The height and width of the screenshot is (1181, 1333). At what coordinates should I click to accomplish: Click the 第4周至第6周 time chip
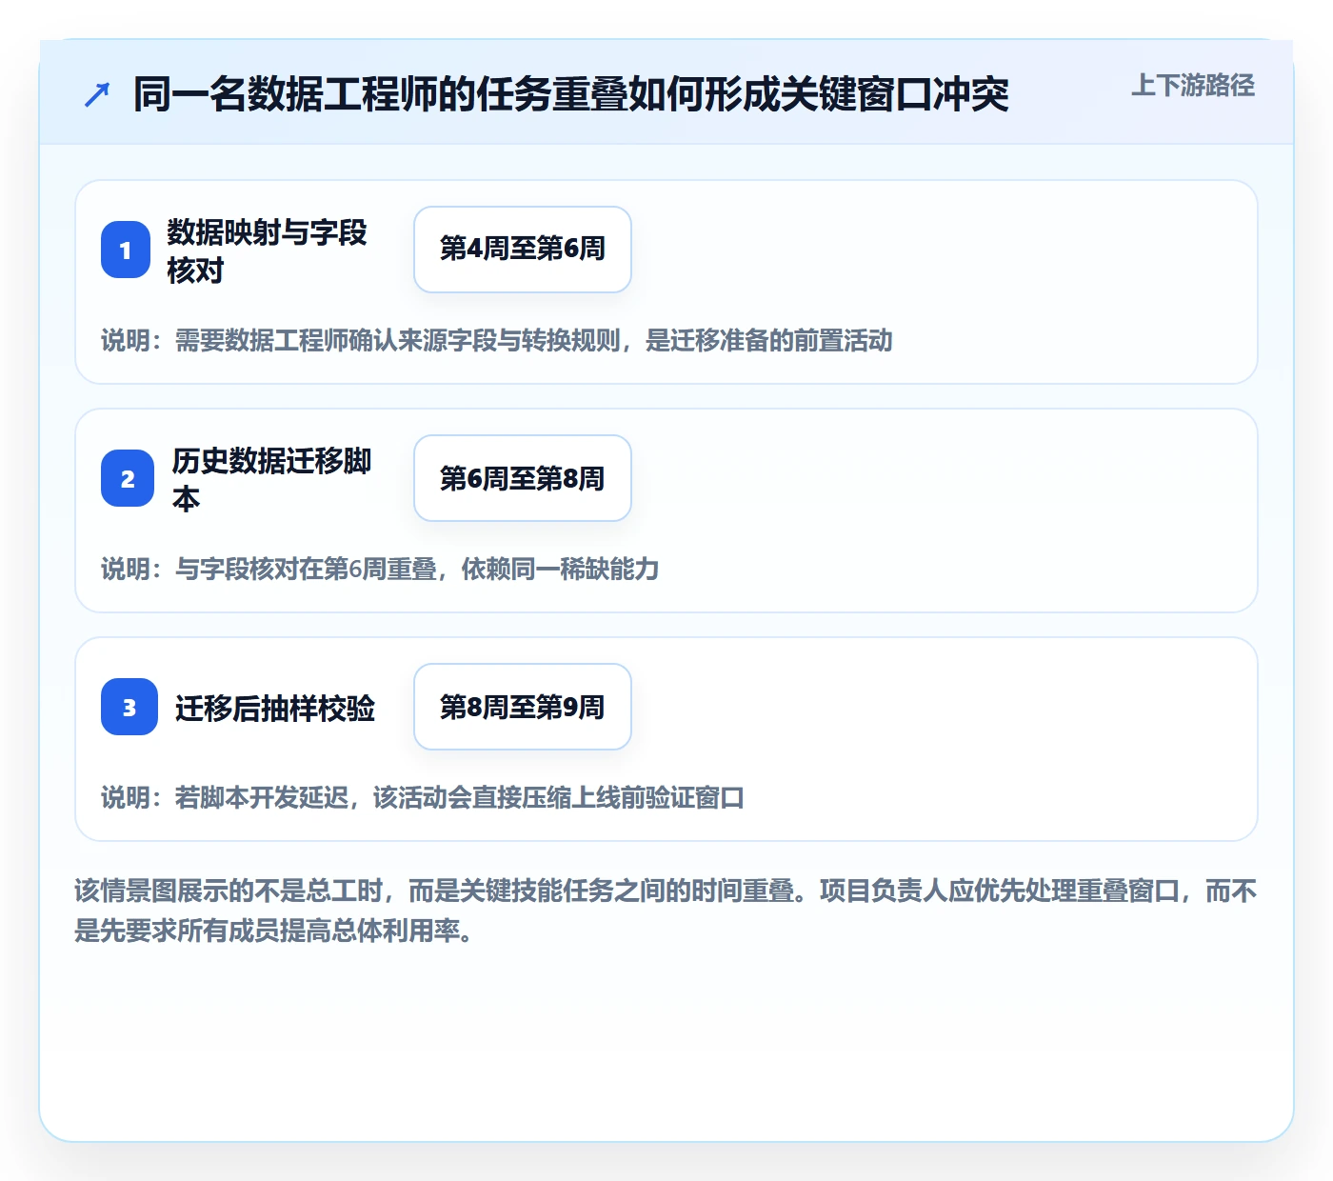[523, 250]
